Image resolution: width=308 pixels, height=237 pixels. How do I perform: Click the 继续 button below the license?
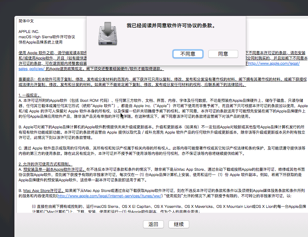[x=179, y=224]
